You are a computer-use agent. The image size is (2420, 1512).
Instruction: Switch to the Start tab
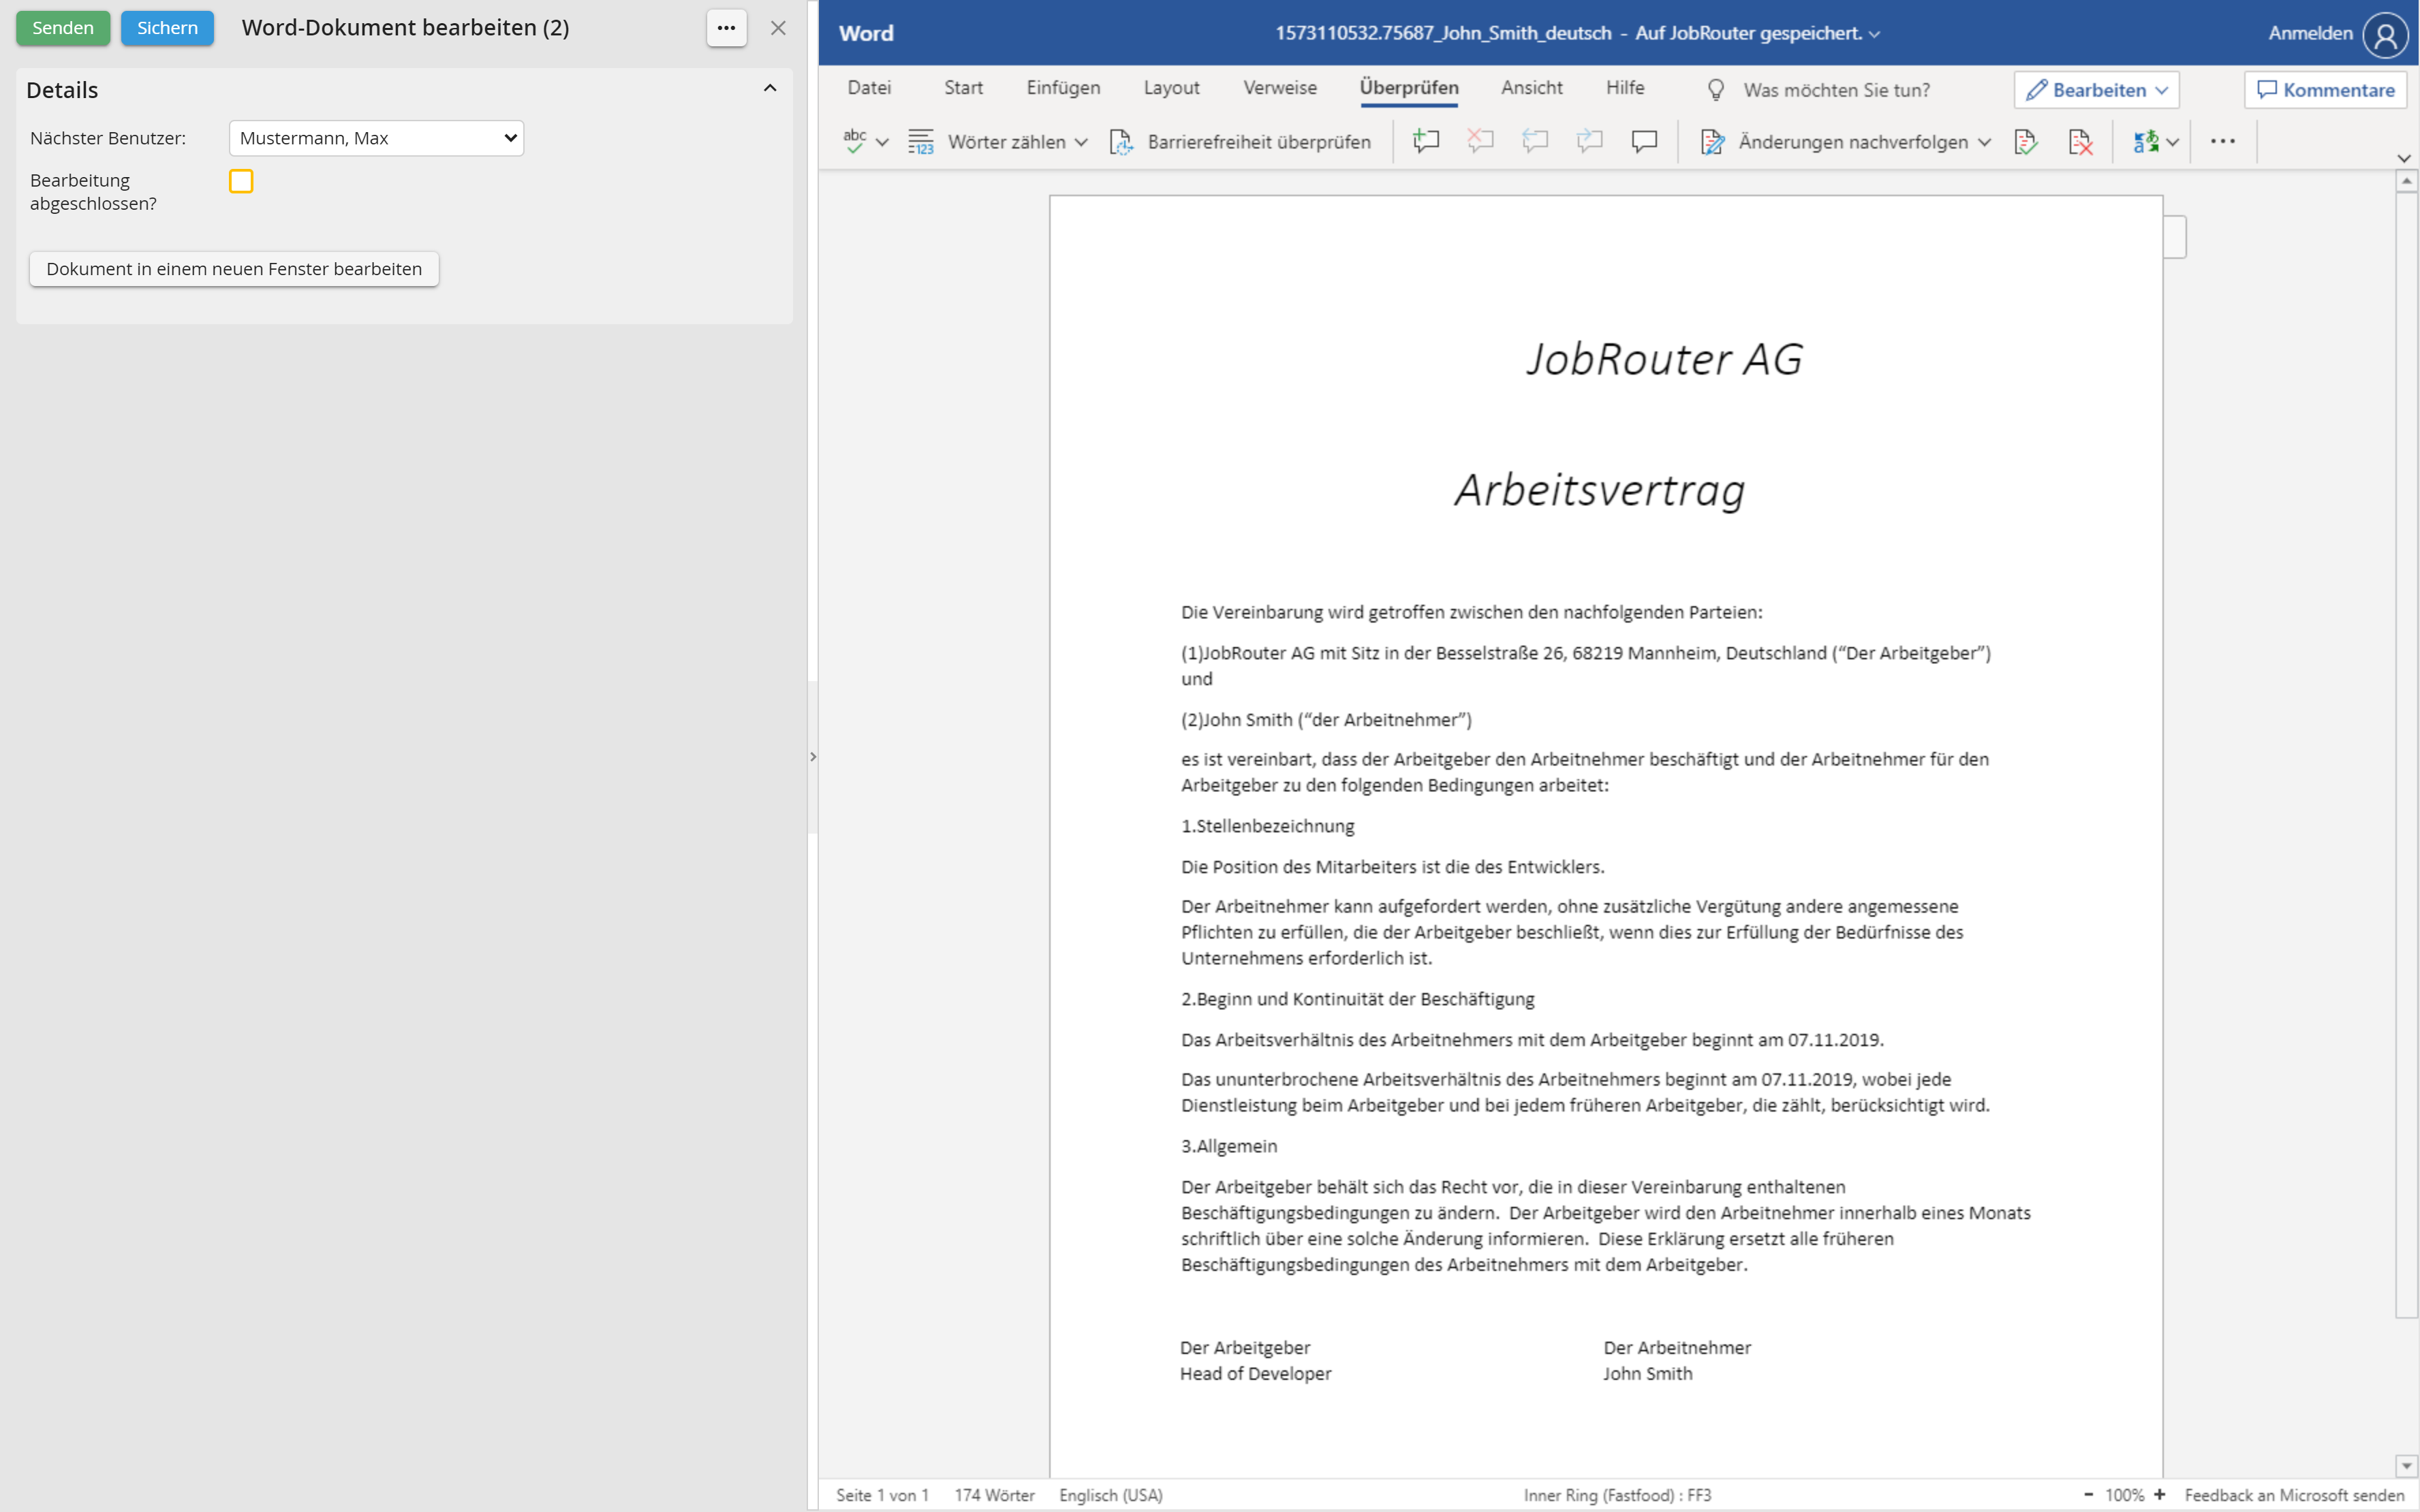[963, 88]
